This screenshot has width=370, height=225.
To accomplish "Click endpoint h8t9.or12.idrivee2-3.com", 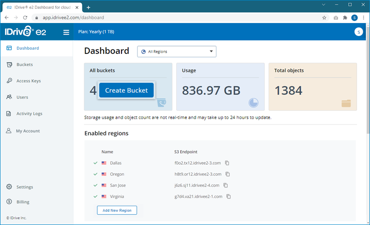I will 198,174.
